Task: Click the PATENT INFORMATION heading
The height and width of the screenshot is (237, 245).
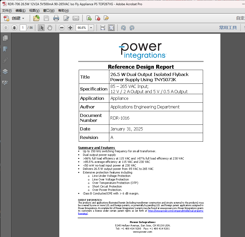Action: 90,200
